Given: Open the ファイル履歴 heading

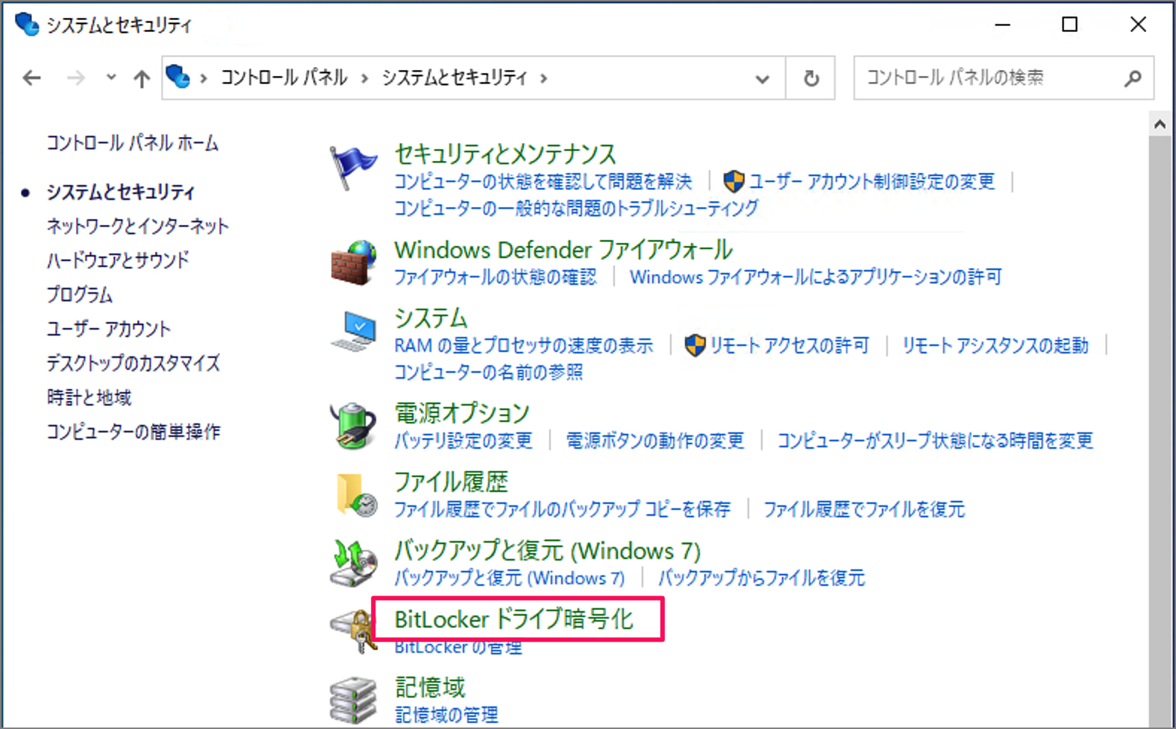Looking at the screenshot, I should [x=451, y=482].
